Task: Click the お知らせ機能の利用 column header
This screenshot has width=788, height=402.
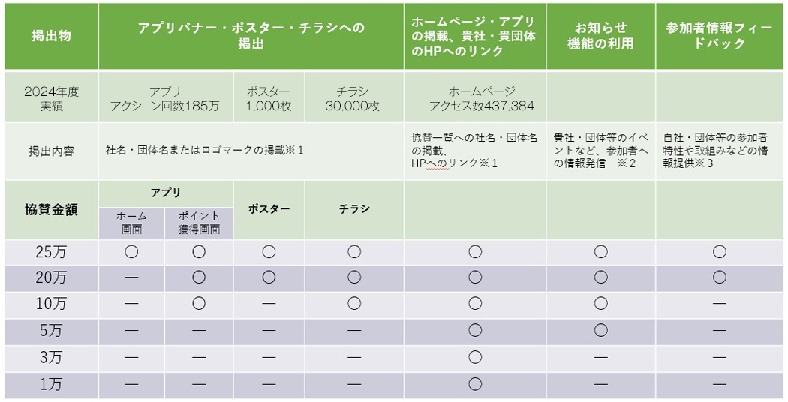Action: point(600,36)
